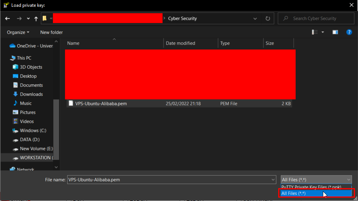358x201 pixels.
Task: Open the help question mark icon
Action: [349, 32]
